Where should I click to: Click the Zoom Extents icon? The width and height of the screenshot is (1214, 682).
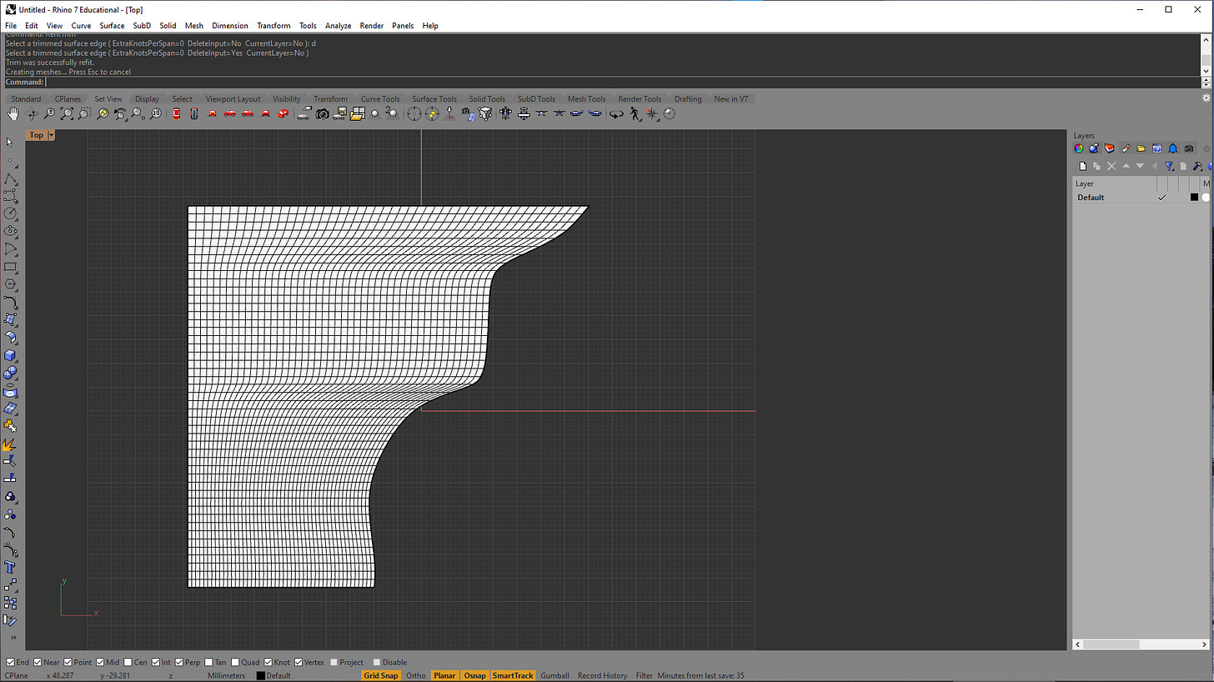(x=68, y=114)
